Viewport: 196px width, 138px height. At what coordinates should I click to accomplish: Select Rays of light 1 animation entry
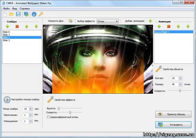coord(174,32)
